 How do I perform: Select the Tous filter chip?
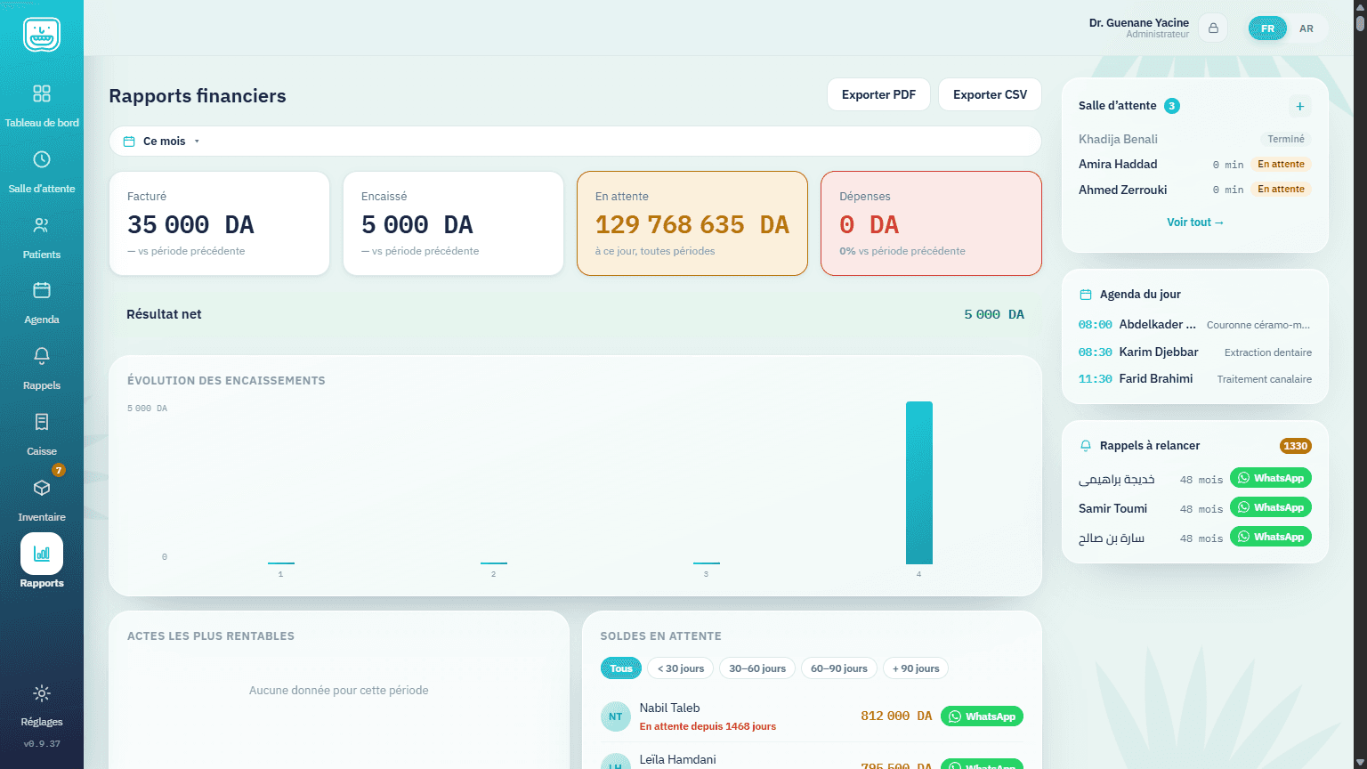point(621,668)
